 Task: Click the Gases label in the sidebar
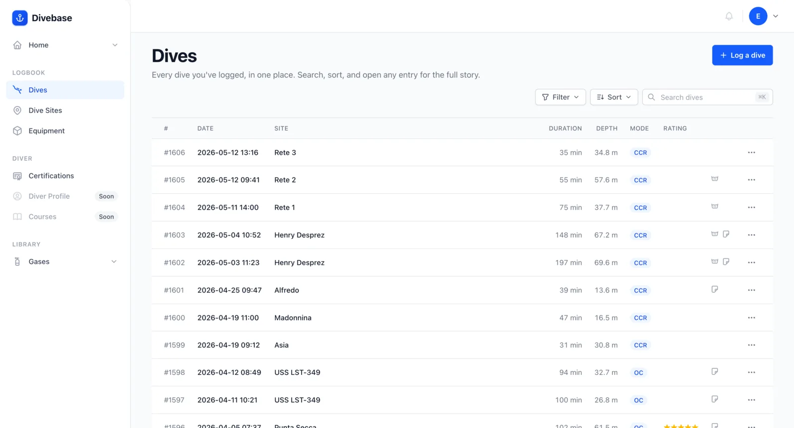pos(39,262)
